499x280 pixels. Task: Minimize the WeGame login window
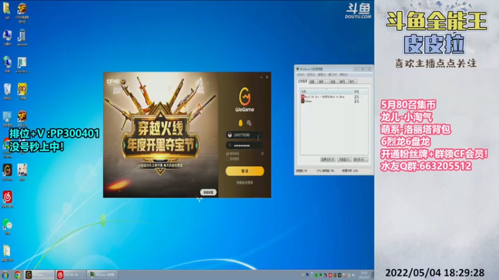[261, 77]
